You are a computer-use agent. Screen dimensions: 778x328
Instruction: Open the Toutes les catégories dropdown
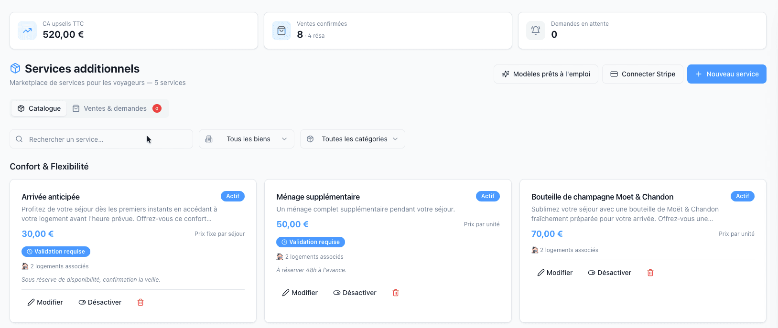coord(353,139)
